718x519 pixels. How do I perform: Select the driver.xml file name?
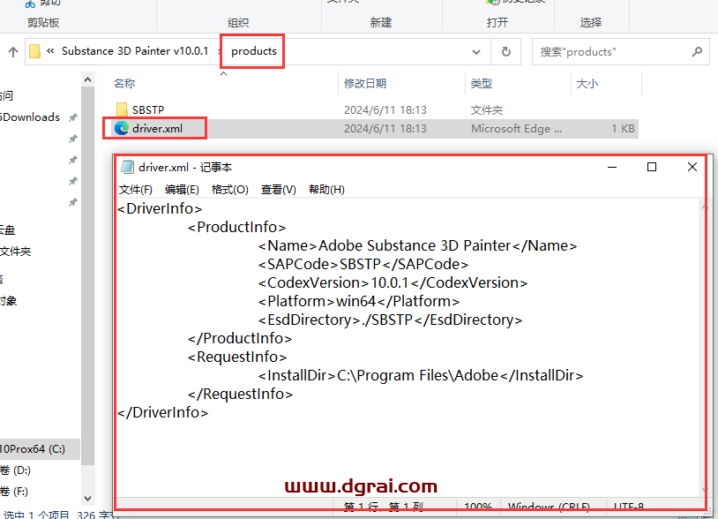[157, 128]
